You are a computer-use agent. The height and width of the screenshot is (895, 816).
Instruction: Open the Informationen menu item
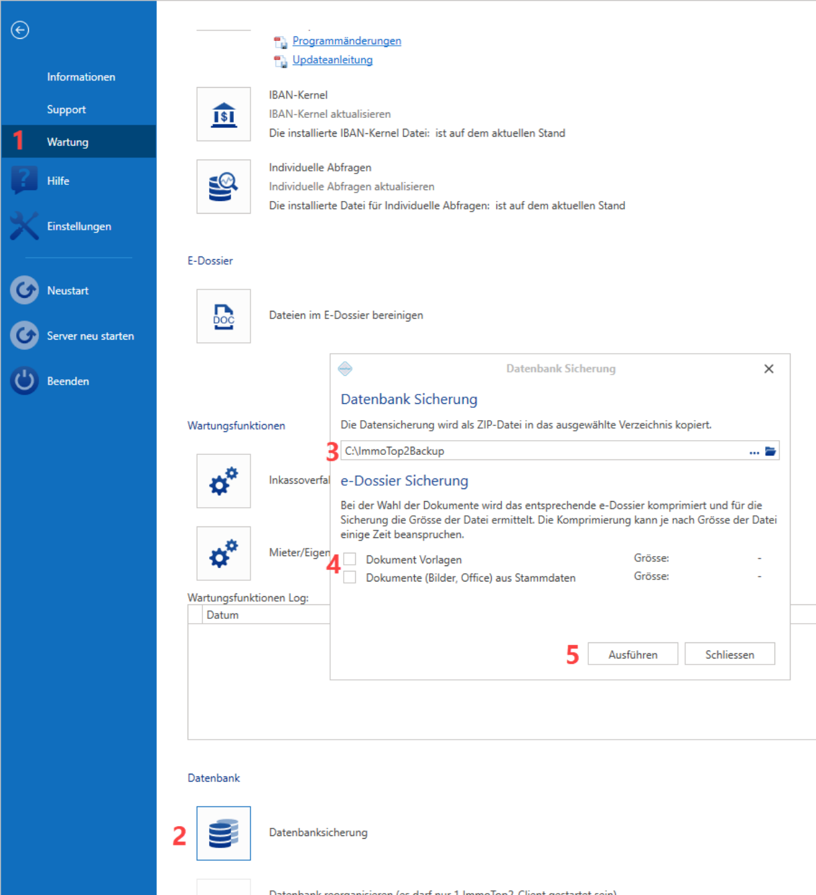pos(81,77)
